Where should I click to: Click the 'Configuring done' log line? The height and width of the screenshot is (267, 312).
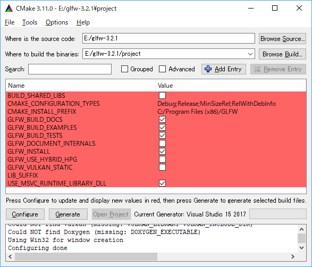pyautogui.click(x=37, y=248)
